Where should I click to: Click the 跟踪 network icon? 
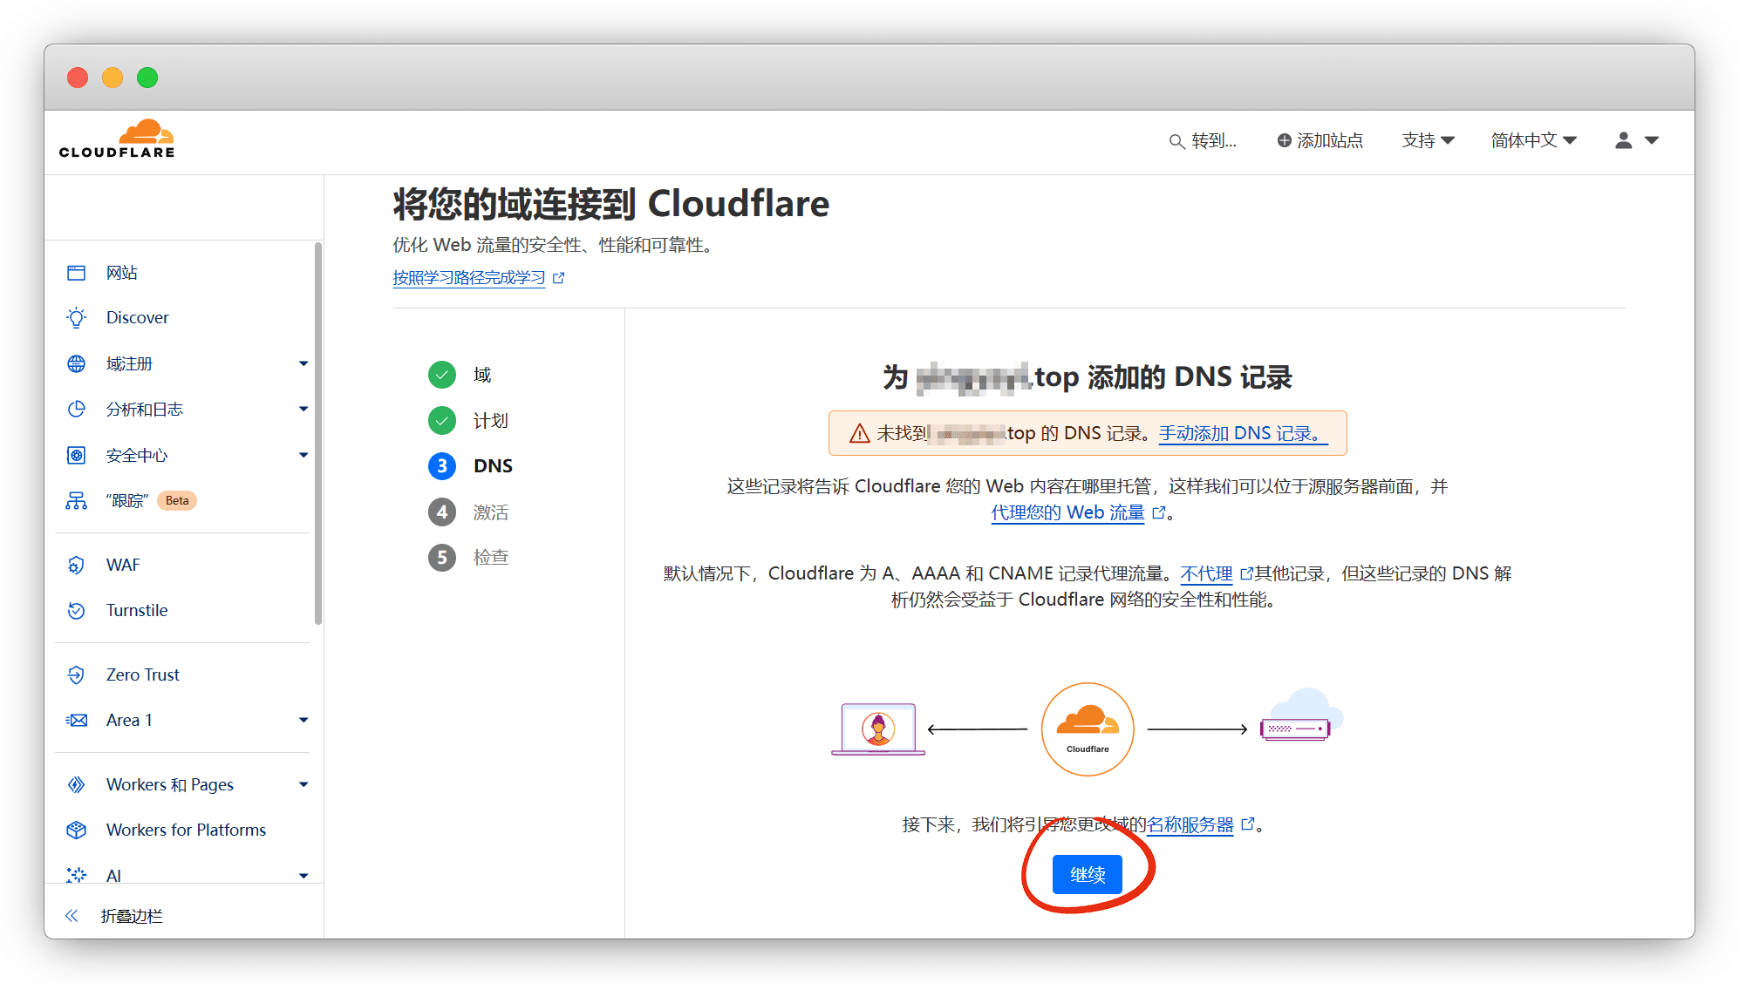tap(77, 500)
